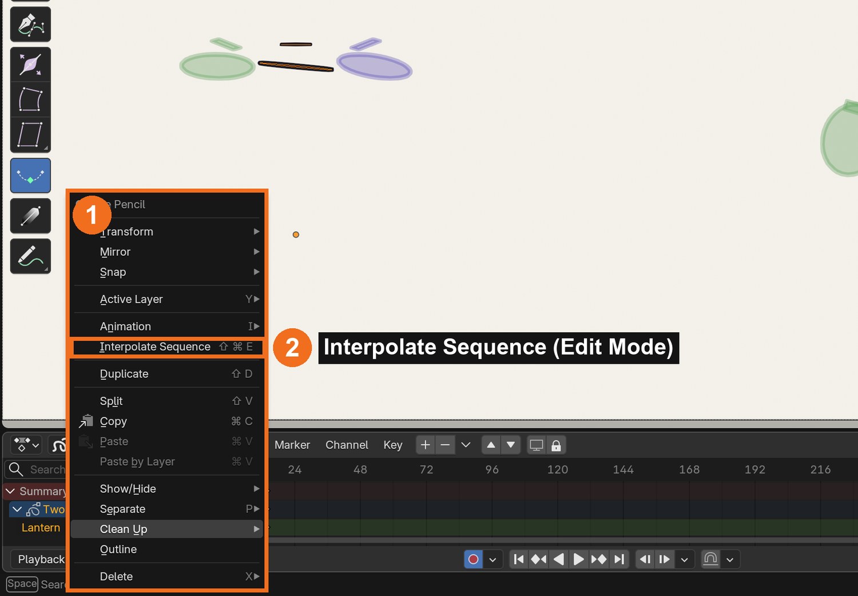
Task: Open the chevron dropdown beside the minus button
Action: [x=466, y=445]
